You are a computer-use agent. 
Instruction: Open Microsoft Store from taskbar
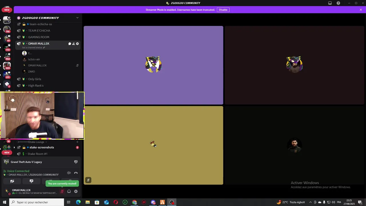[97, 202]
